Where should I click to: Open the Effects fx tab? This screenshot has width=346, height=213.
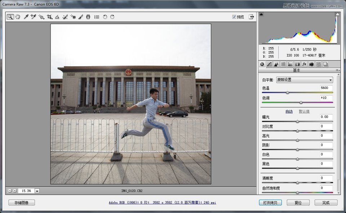tap(304, 64)
